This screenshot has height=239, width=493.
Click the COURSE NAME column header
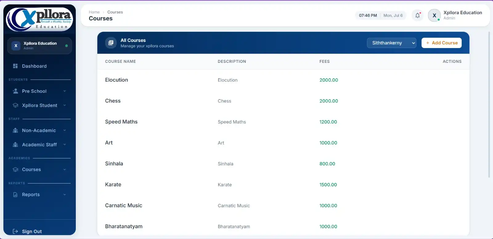(120, 62)
